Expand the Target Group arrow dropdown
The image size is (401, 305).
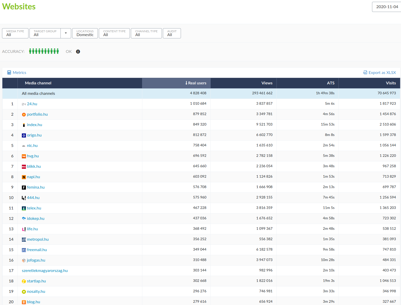point(66,33)
